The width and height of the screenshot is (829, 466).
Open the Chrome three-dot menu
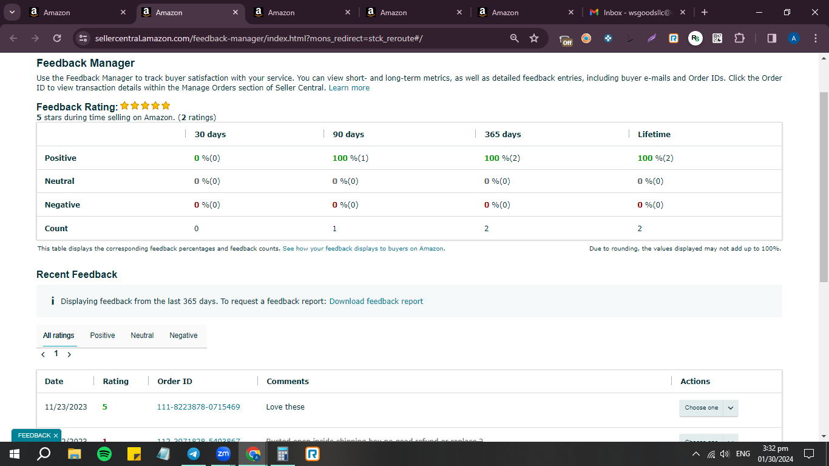(x=814, y=38)
